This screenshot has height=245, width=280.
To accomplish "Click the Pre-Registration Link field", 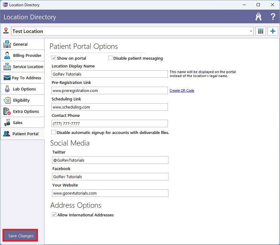I will tap(110, 90).
